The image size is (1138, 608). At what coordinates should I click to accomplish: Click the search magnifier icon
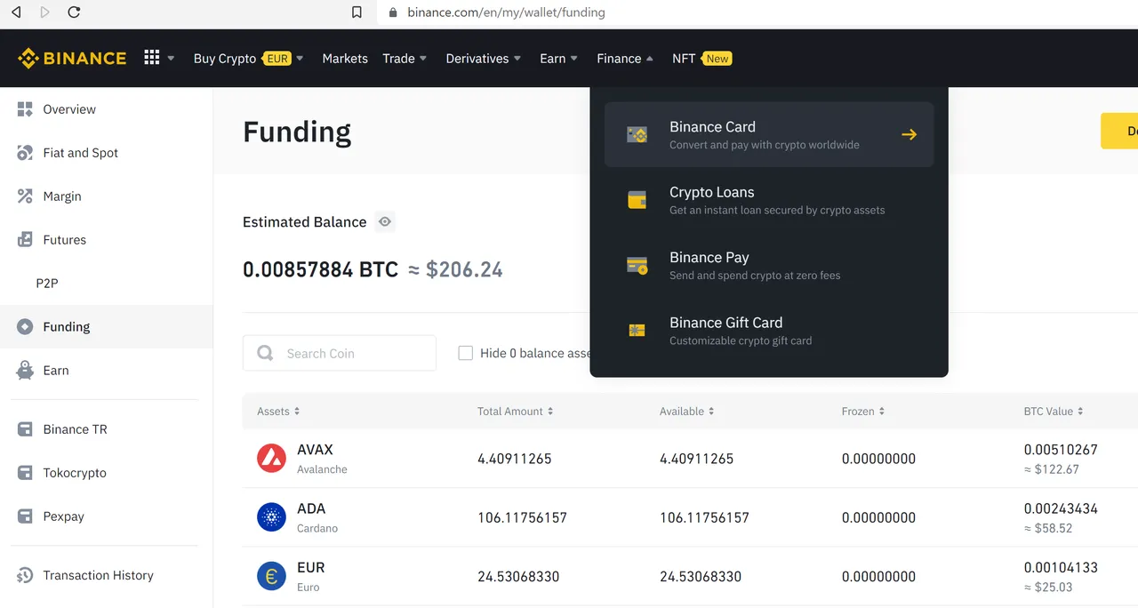click(x=265, y=353)
